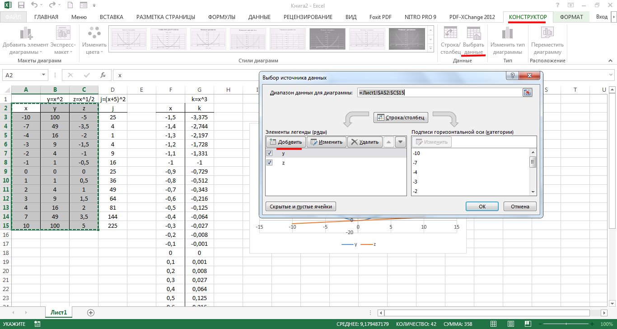Select the first dark chart style thumbnail
617x329 pixels.
(x=327, y=39)
